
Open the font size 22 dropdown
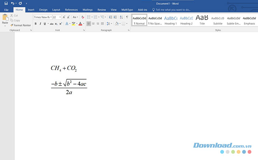point(56,17)
